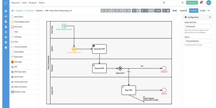Click the ProcessMaker logo in sidebar
216x108 pixels.
(6, 3)
